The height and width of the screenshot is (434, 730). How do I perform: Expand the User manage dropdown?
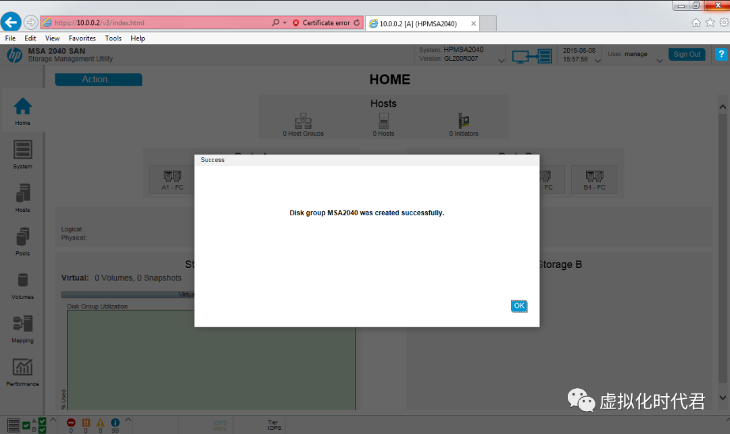point(659,60)
